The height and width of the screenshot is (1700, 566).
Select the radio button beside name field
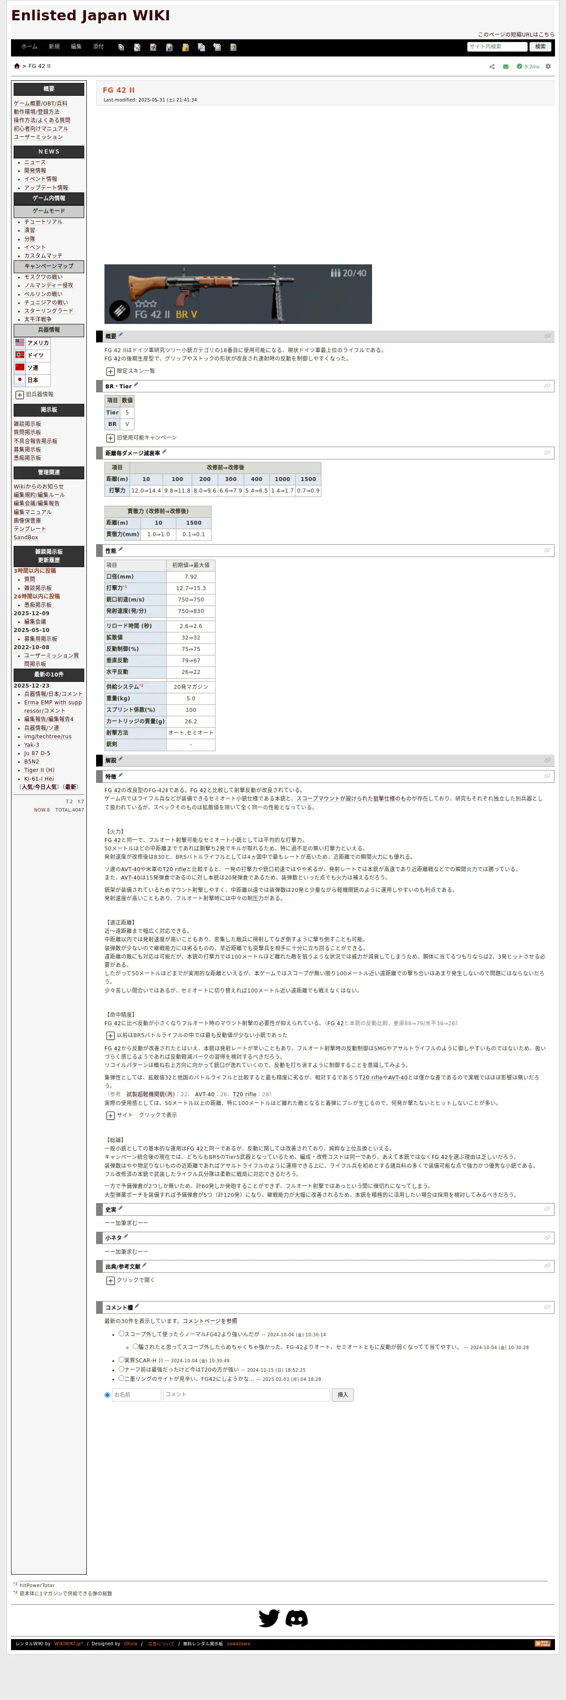tap(108, 1395)
